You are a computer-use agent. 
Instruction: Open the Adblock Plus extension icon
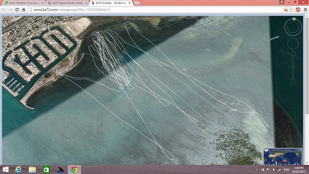[298, 9]
